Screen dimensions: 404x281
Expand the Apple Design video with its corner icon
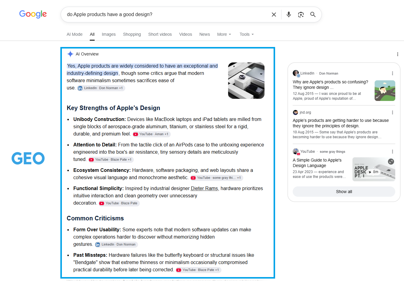[x=391, y=162]
